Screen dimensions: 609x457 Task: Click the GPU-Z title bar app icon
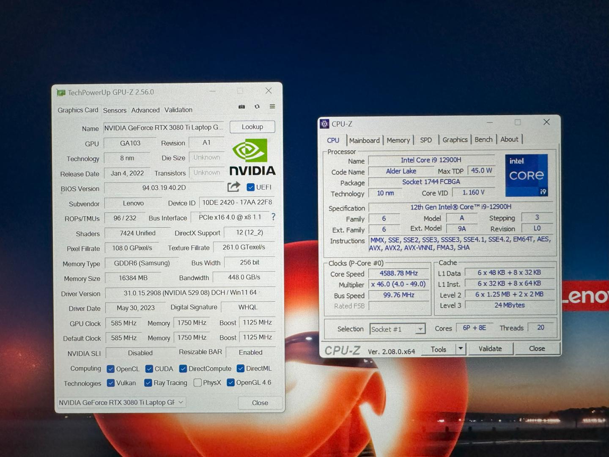point(61,93)
